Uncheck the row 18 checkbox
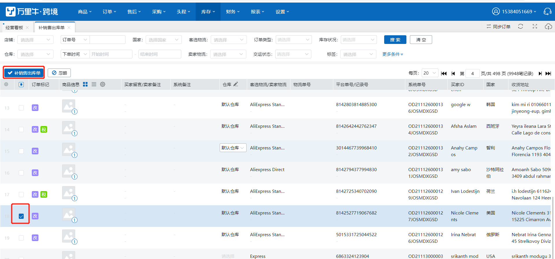Image resolution: width=555 pixels, height=259 pixels. [x=21, y=216]
